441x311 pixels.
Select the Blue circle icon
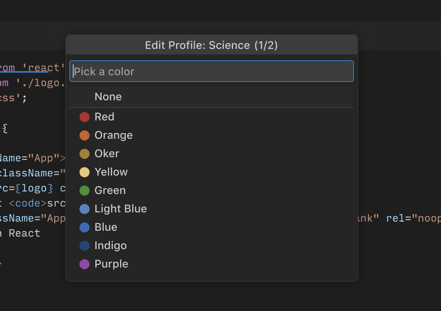pyautogui.click(x=85, y=227)
